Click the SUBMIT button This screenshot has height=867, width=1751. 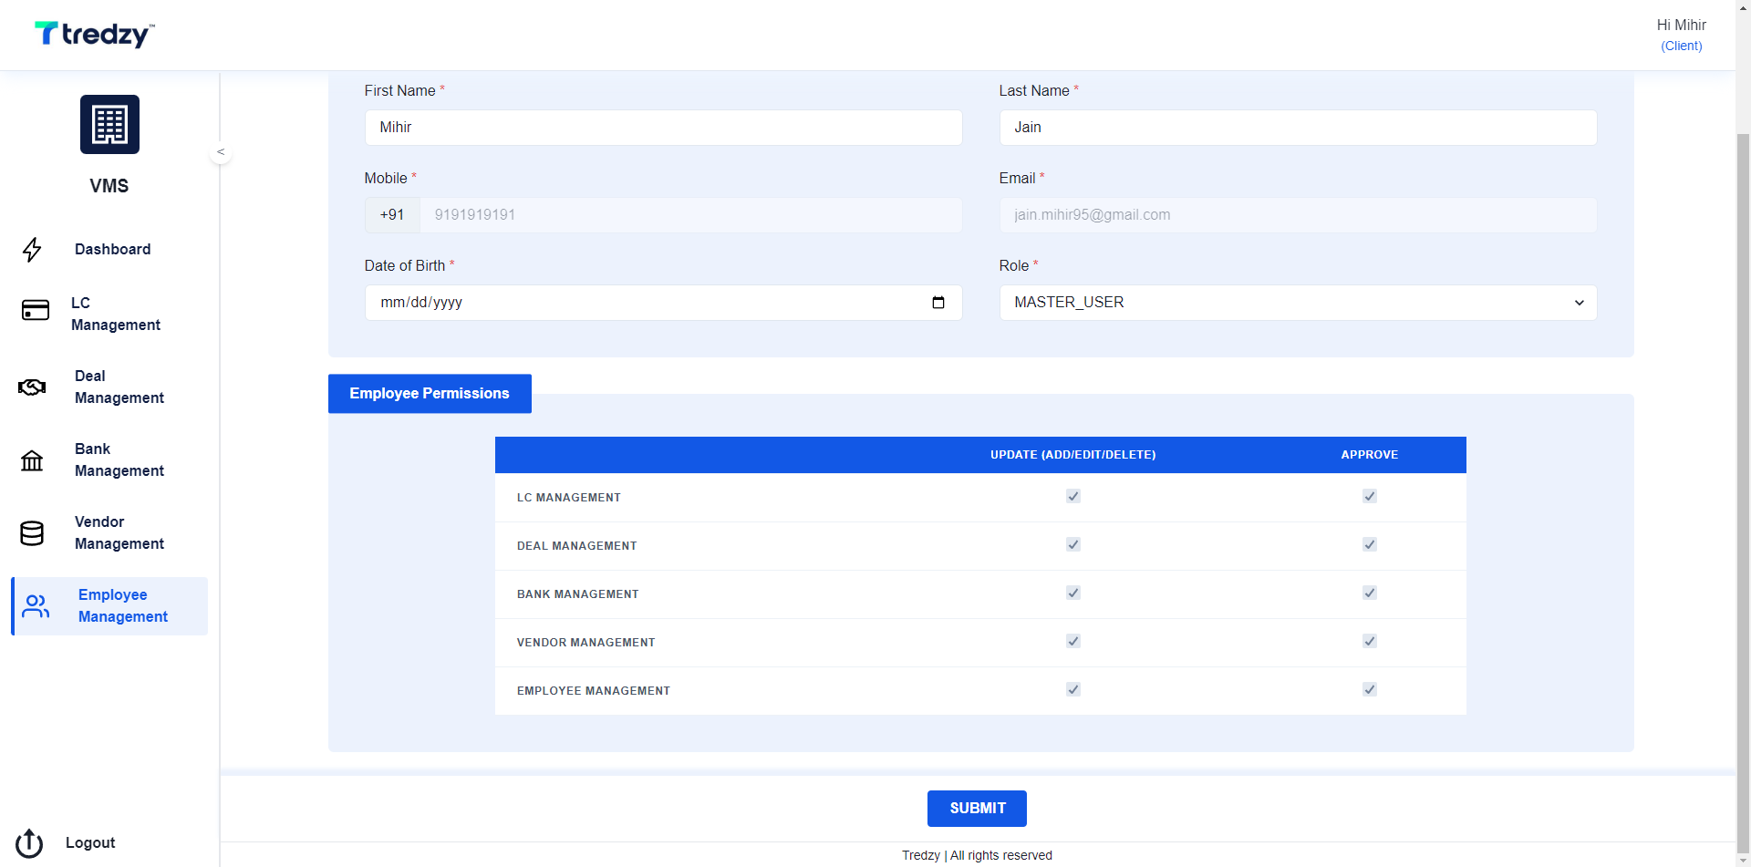(x=977, y=809)
